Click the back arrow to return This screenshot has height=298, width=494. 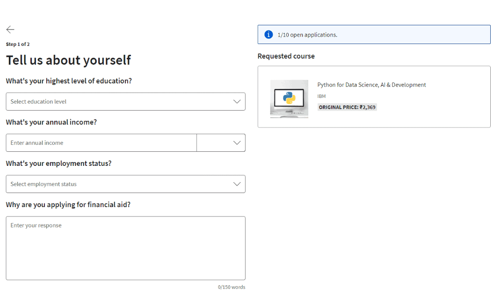(x=10, y=30)
